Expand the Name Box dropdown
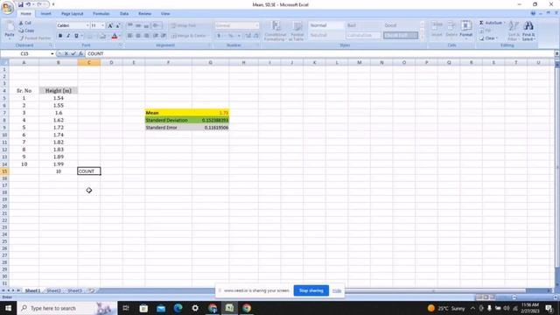560x315 pixels. point(52,53)
